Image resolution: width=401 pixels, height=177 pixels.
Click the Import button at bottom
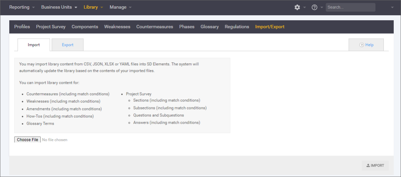(x=375, y=166)
